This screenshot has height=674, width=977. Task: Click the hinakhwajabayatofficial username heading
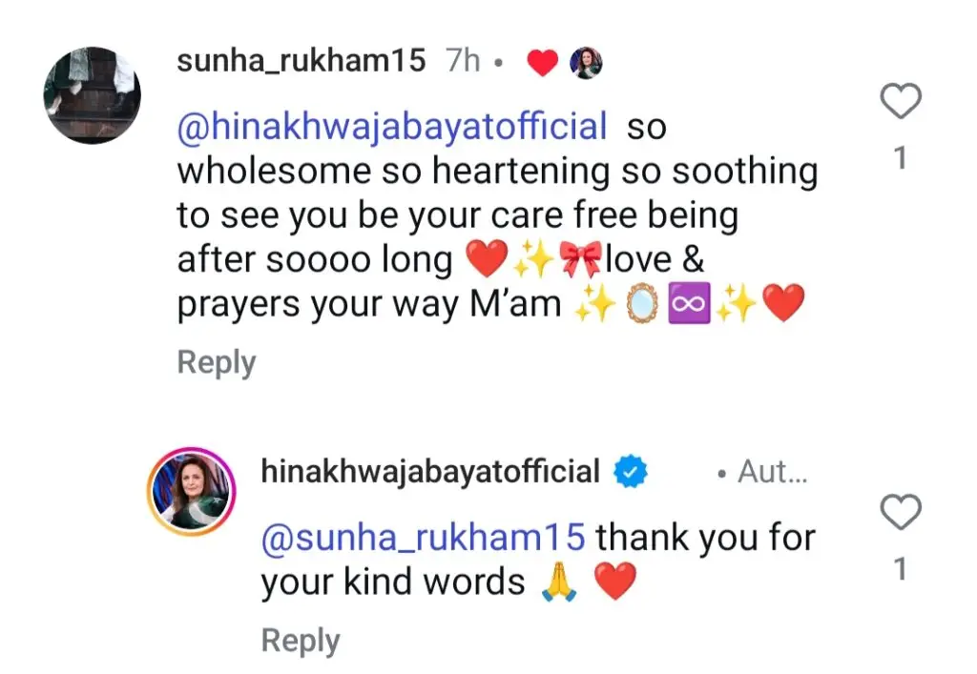(430, 471)
